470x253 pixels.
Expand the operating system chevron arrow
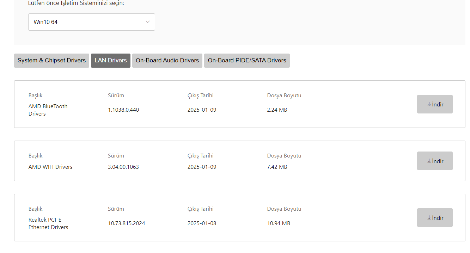(148, 22)
